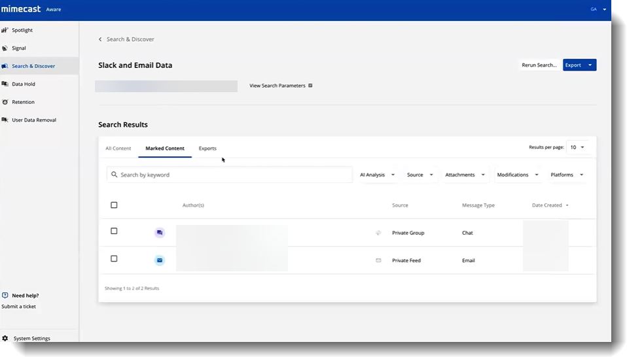Check the Private Group chat row checkbox
627x357 pixels.
pyautogui.click(x=114, y=231)
